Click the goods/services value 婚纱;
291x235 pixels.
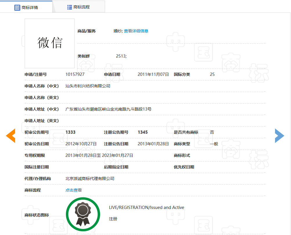click(118, 31)
